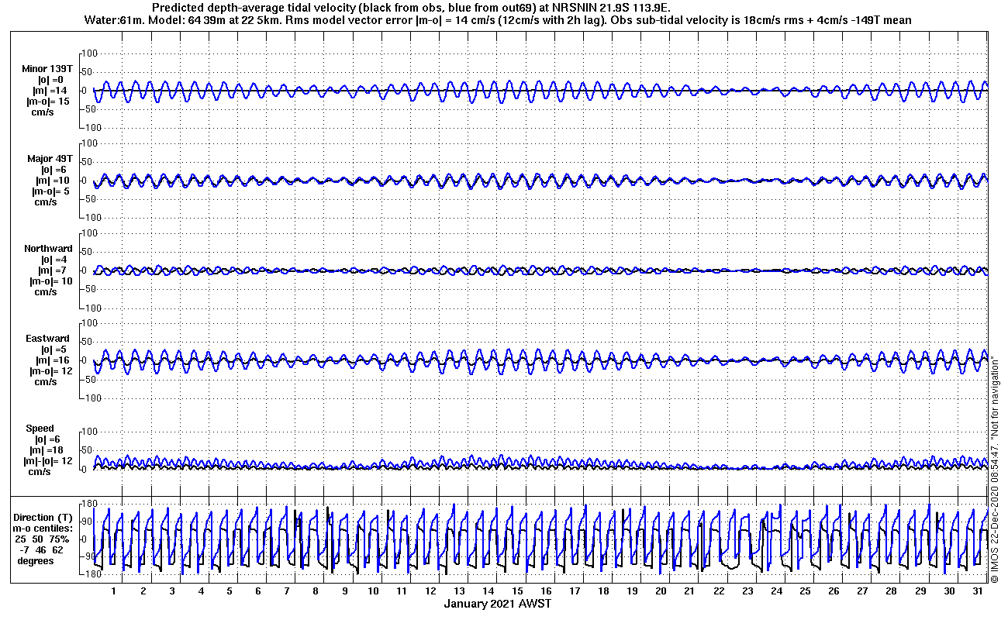Click "|m-o|= 10" in the Northward panel
The image size is (1008, 620).
click(51, 281)
